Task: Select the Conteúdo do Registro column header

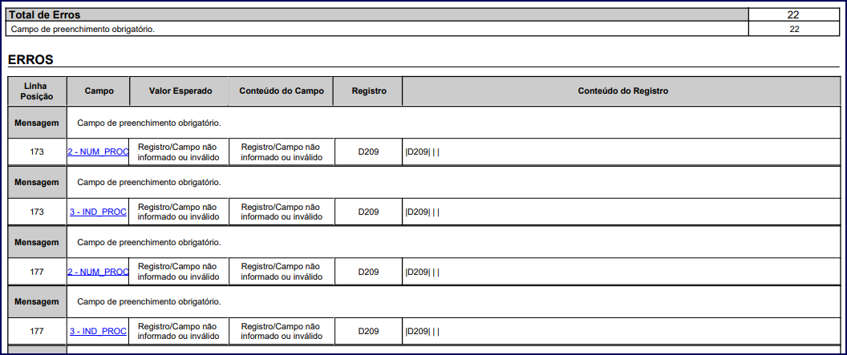Action: point(623,91)
